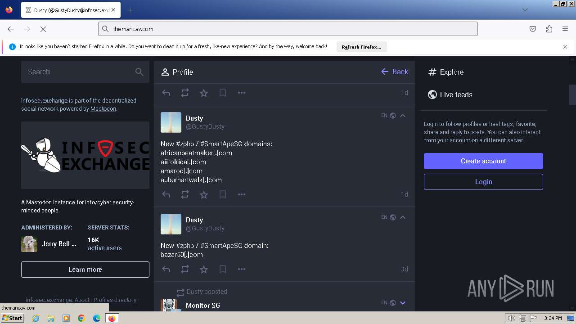
Task: Bookmark the bazar50 domain post
Action: coord(223,269)
